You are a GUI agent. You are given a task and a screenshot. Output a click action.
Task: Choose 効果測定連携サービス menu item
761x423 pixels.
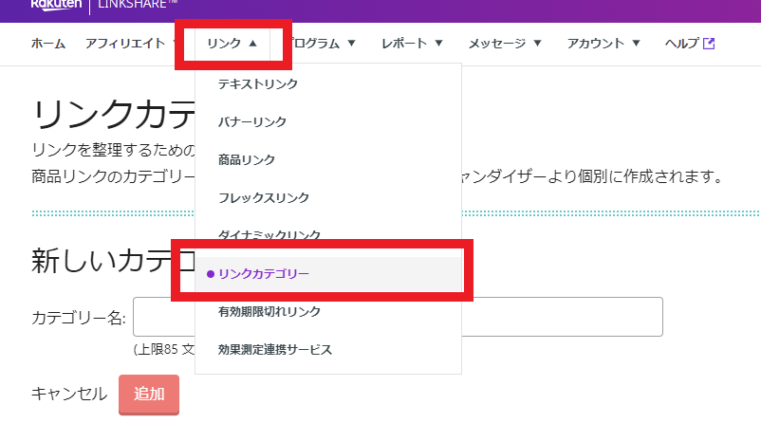[275, 350]
